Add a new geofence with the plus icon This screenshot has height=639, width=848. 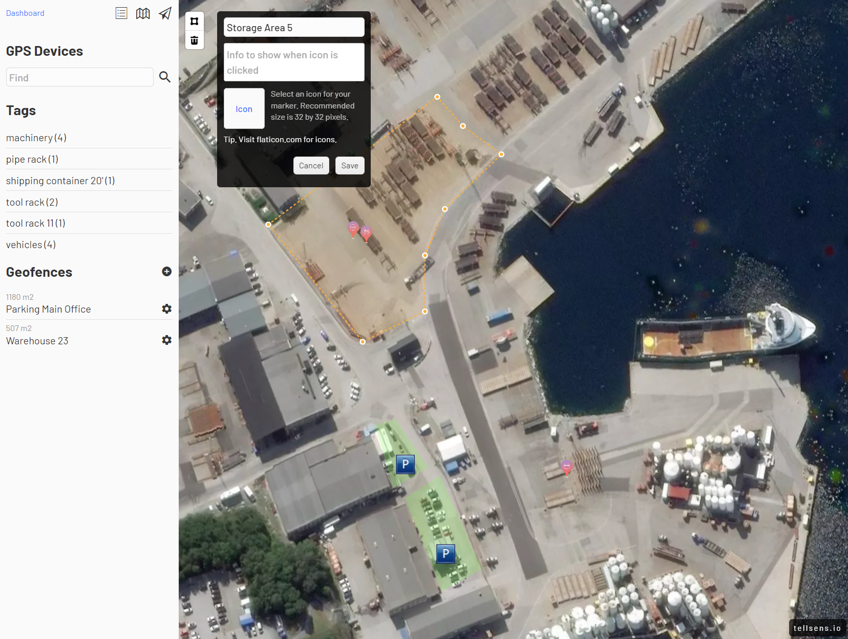166,271
